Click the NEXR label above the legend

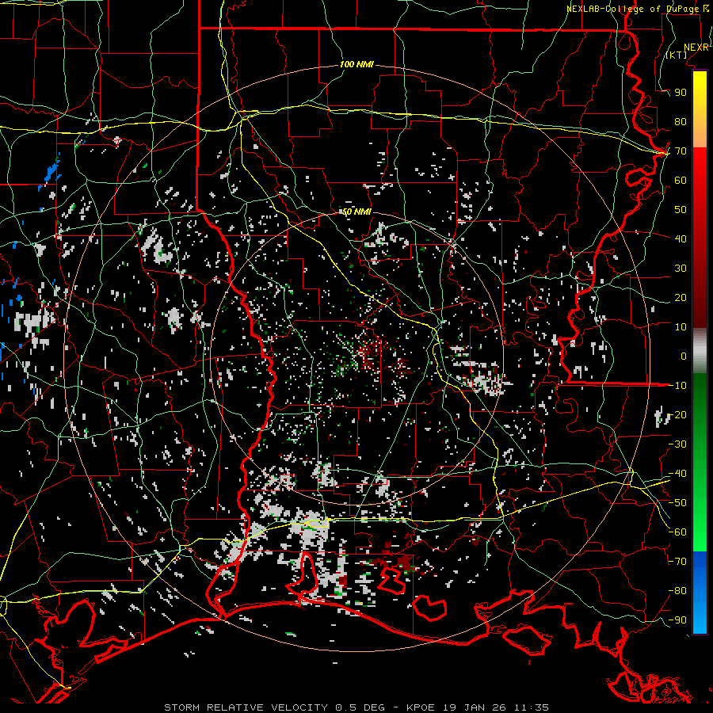tap(696, 48)
